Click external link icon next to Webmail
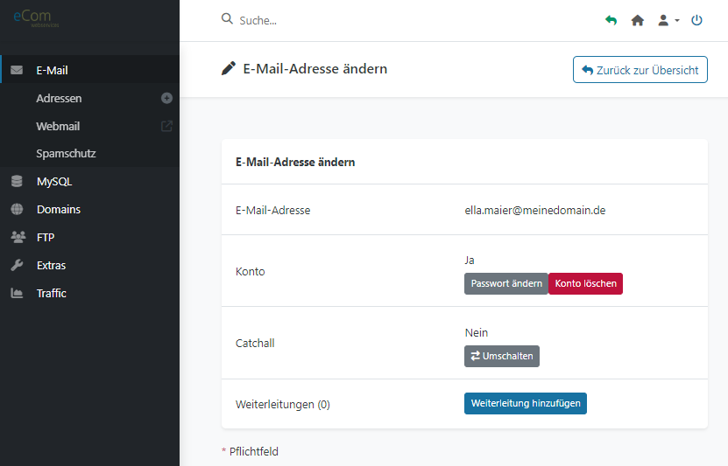 point(166,126)
